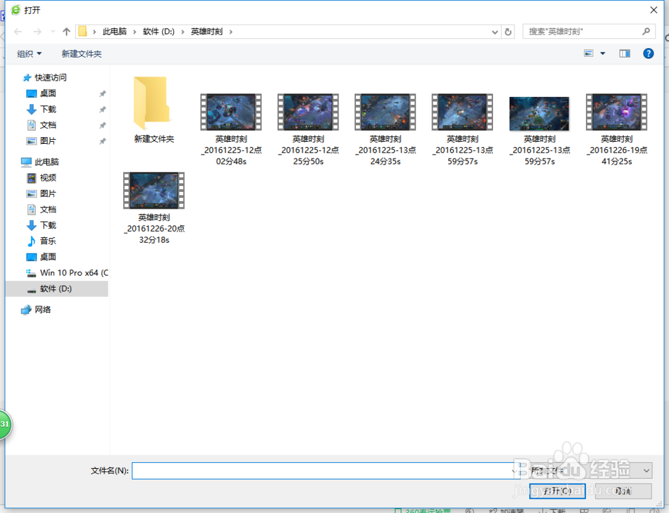Create a folder with 新建文件夹 button
The width and height of the screenshot is (669, 513).
[x=82, y=54]
